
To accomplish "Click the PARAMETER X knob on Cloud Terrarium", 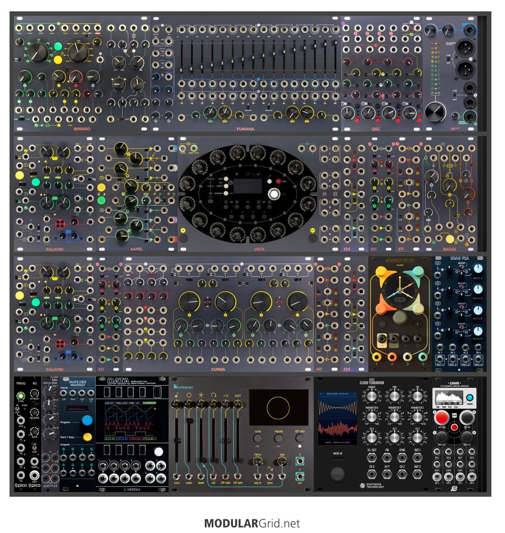I will coord(371,416).
